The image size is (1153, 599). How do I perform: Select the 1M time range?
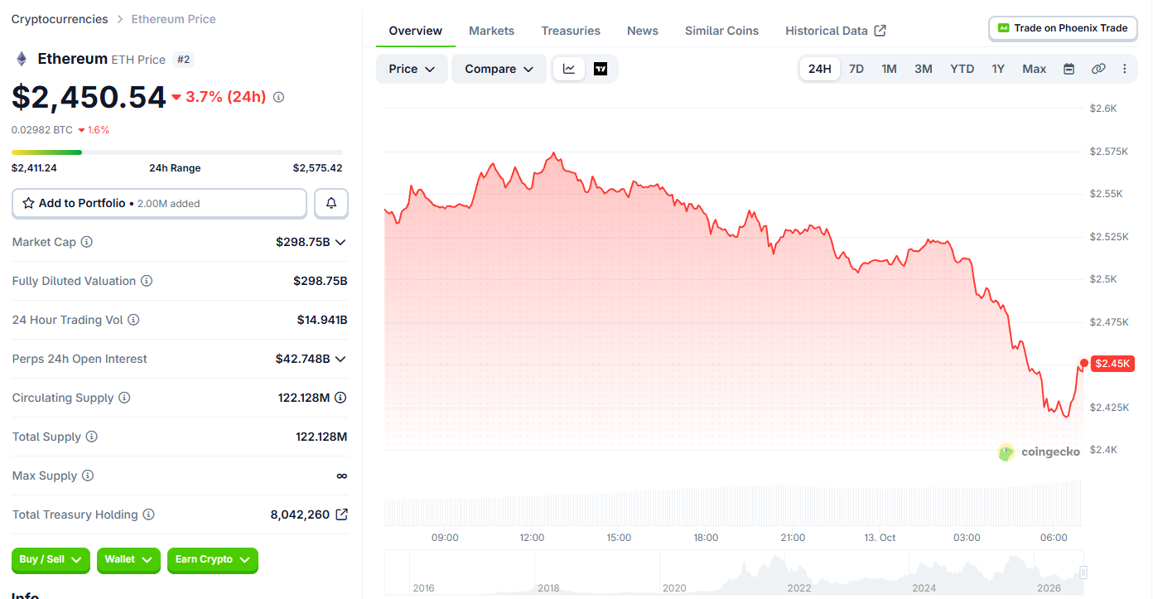coord(889,69)
